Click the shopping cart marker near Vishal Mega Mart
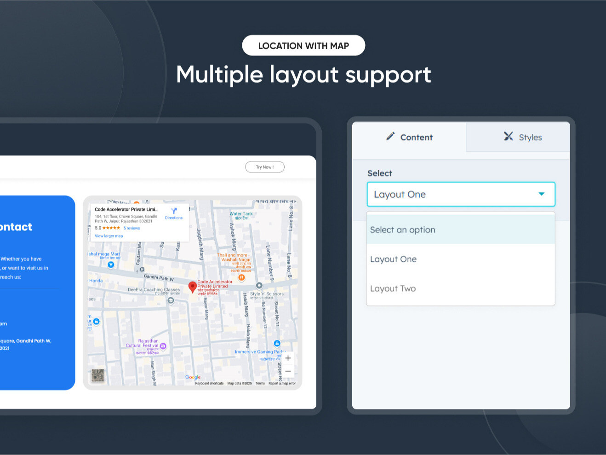Image resolution: width=606 pixels, height=455 pixels. tap(111, 265)
